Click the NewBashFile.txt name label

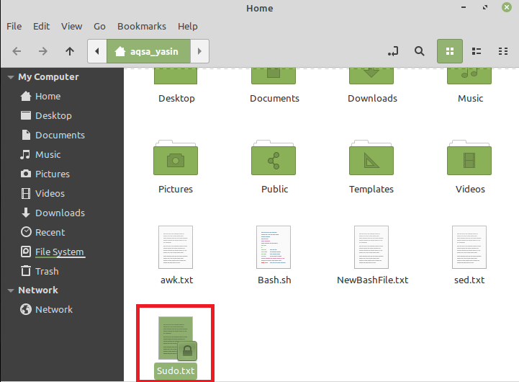coord(372,280)
